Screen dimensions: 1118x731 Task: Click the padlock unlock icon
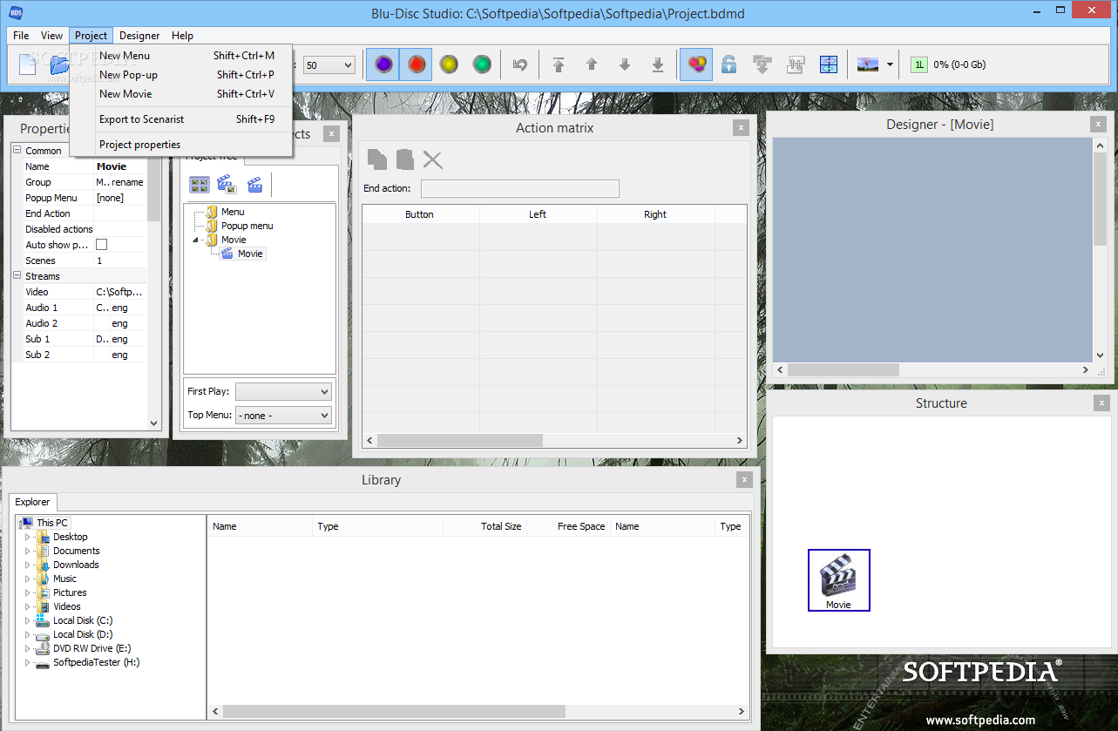point(729,64)
